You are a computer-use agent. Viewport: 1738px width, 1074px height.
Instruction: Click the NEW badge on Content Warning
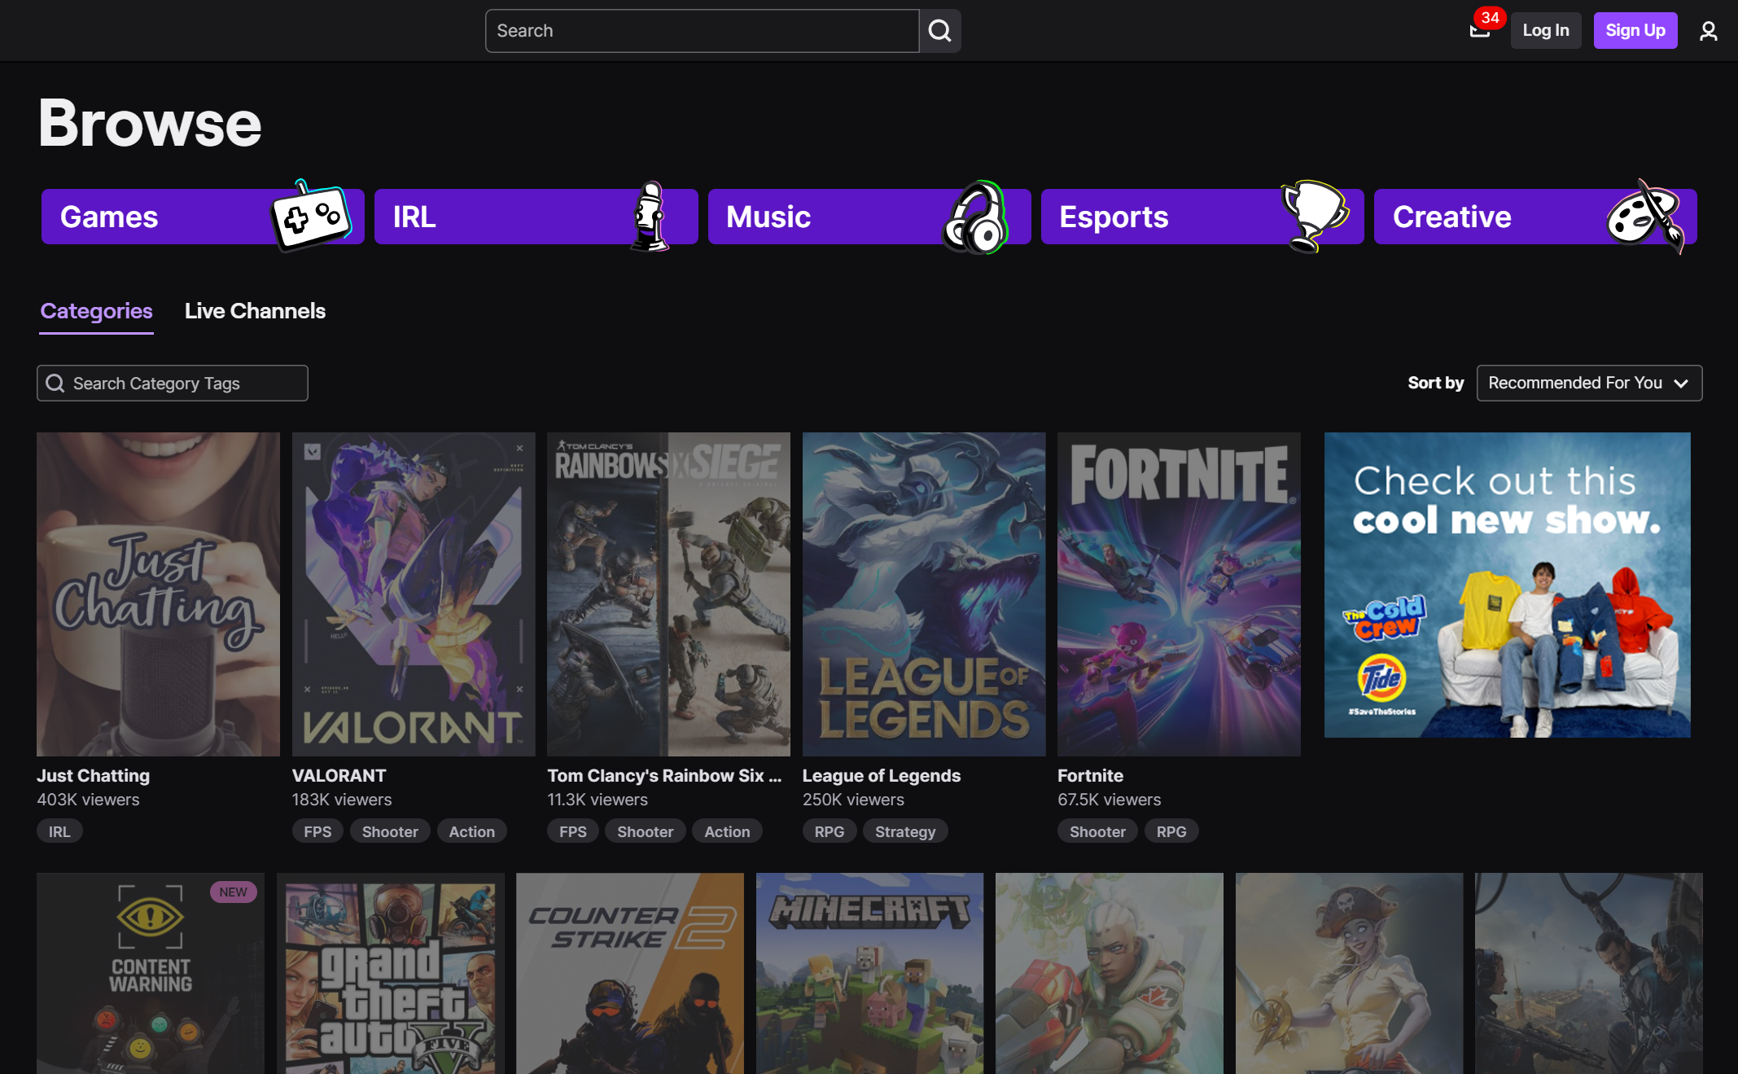click(x=234, y=892)
